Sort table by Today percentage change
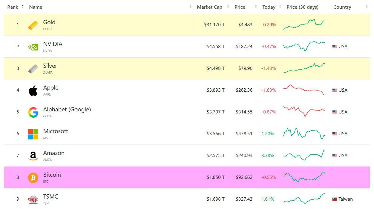The image size is (374, 209). click(x=269, y=7)
